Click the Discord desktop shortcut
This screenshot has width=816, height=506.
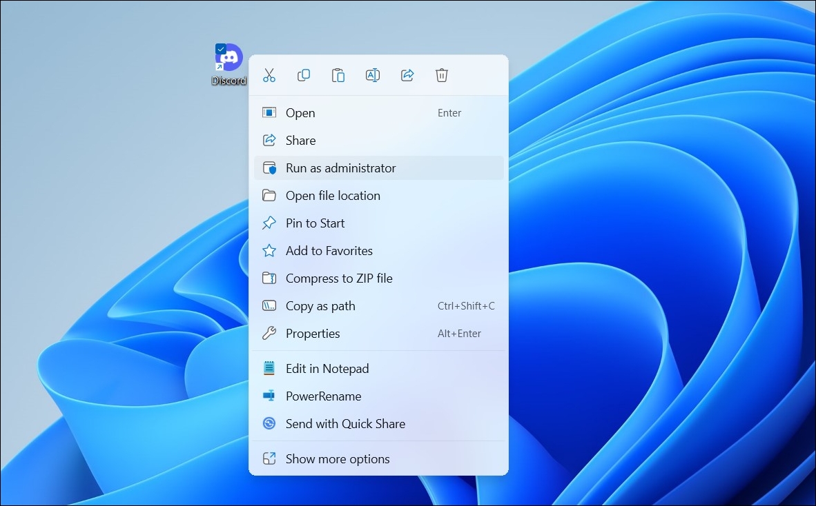228,59
